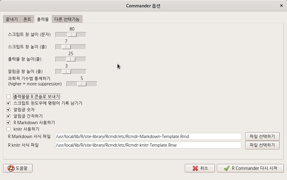This screenshot has width=287, height=180.
Task: Click the 출력물 창 높이 slider
Action: 71,59
